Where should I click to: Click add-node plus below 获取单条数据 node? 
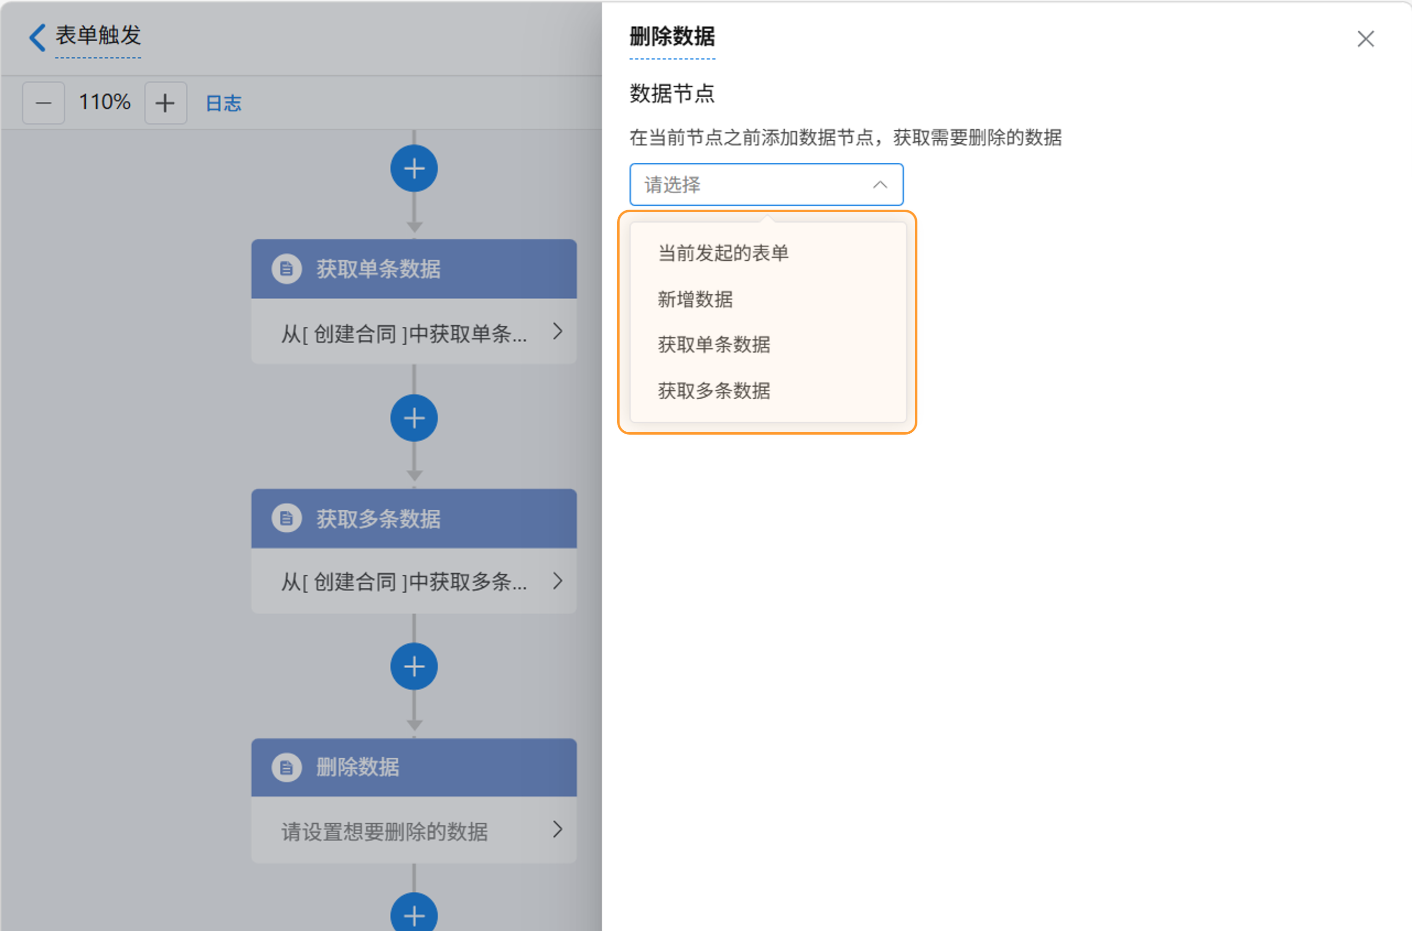414,418
